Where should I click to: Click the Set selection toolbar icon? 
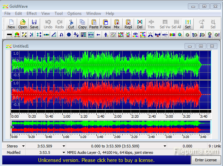[188, 24]
